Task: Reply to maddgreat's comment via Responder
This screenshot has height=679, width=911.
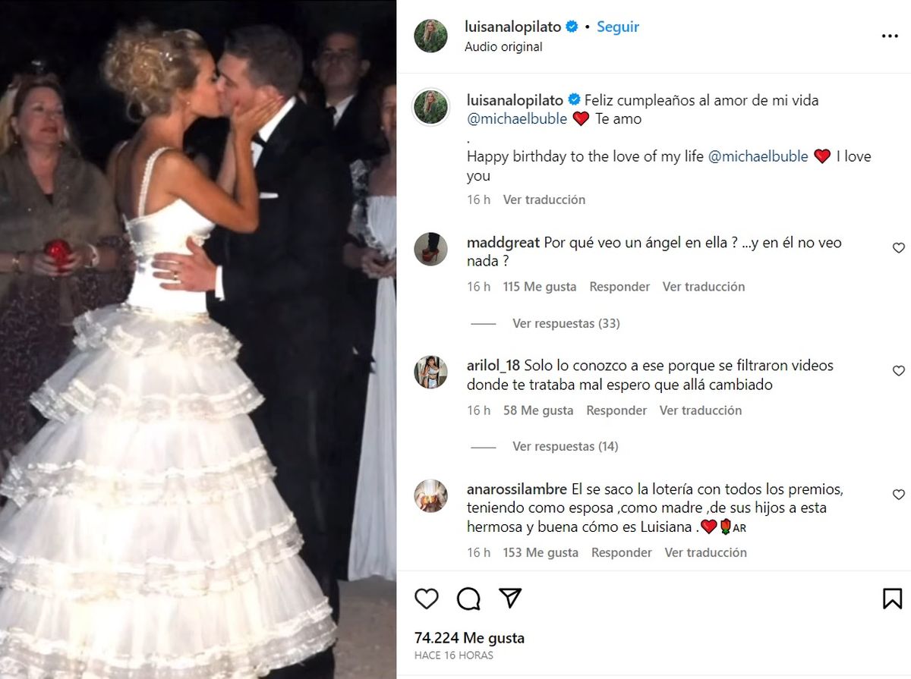Action: 619,287
